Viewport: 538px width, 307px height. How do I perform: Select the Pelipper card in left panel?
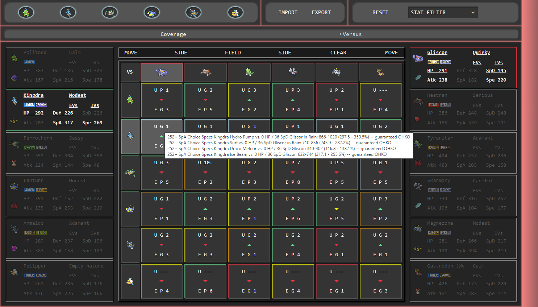(59, 281)
